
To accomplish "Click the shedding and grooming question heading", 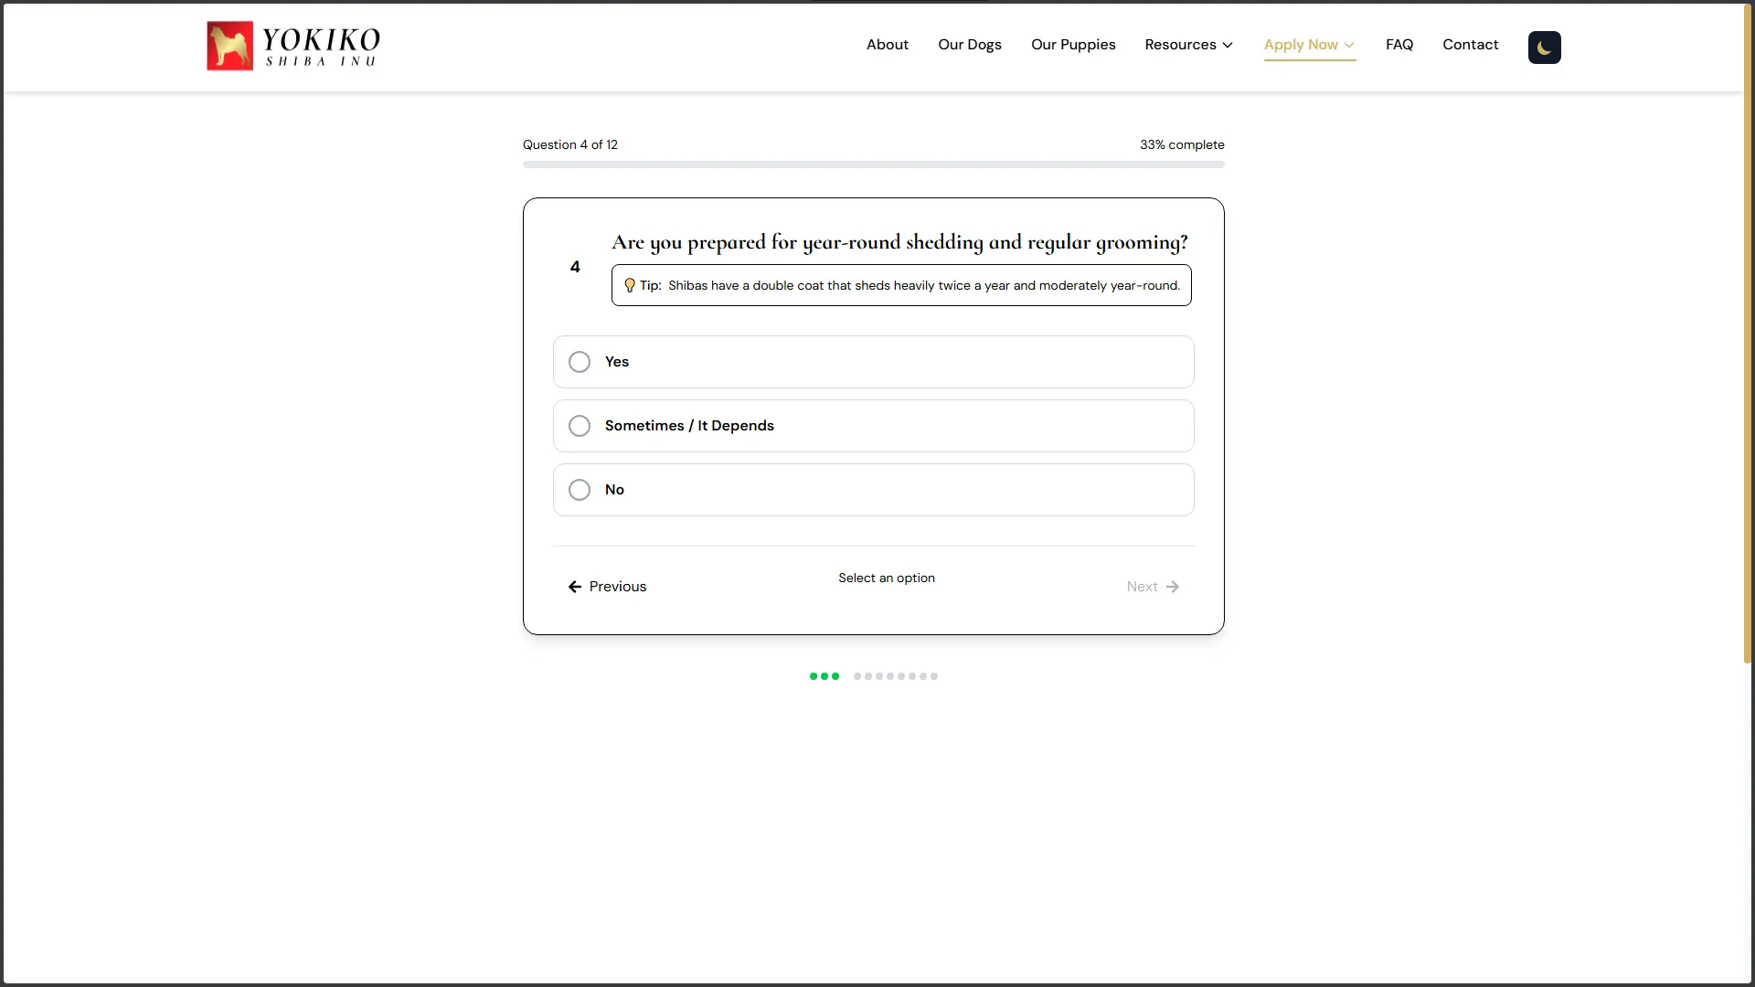I will (x=899, y=242).
